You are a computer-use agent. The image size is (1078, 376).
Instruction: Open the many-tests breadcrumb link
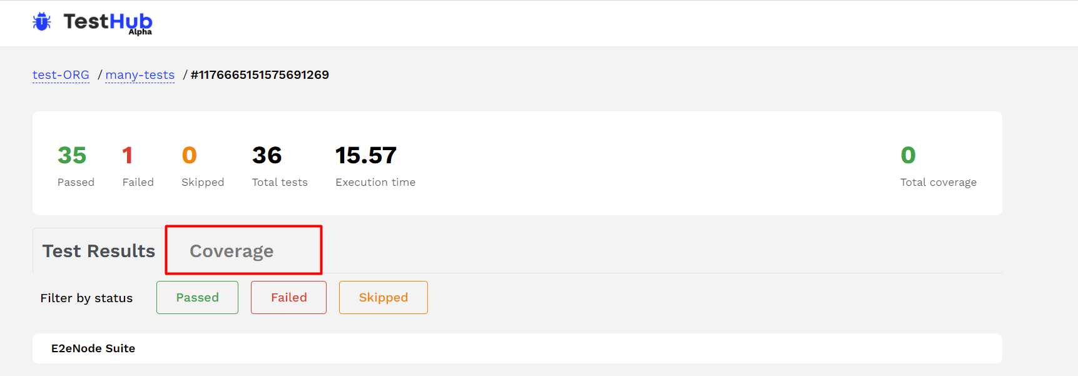[x=140, y=75]
